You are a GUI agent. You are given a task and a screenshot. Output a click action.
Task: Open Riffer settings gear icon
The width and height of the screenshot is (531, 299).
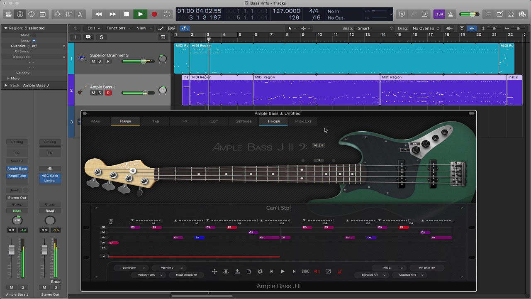[260, 272]
